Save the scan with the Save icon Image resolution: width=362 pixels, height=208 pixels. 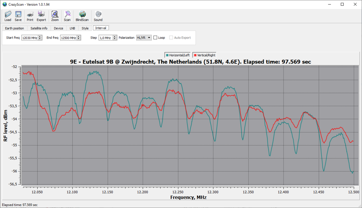point(18,16)
